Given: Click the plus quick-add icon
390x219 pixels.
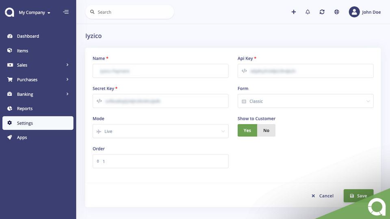Looking at the screenshot, I should point(294,12).
